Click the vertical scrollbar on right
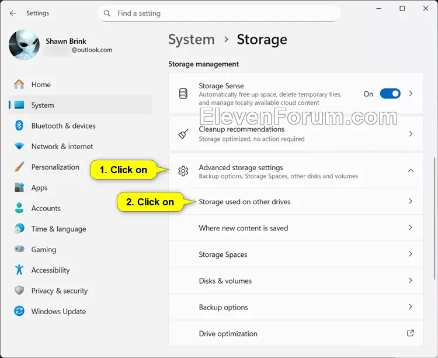The image size is (438, 358). pyautogui.click(x=434, y=218)
